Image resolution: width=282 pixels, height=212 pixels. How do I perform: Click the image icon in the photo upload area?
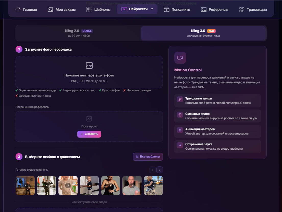pyautogui.click(x=89, y=65)
